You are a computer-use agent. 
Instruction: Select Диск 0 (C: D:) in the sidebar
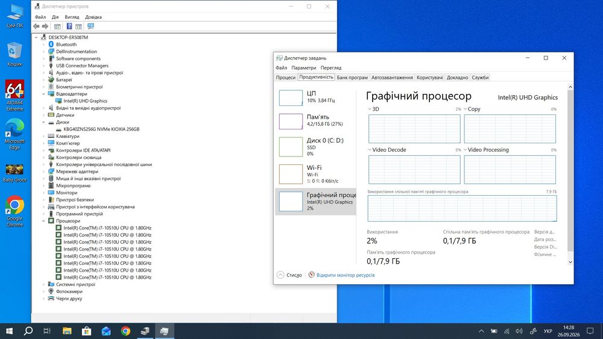click(316, 147)
